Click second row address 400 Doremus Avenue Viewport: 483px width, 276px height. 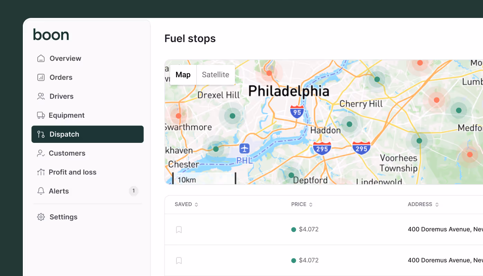(x=445, y=260)
